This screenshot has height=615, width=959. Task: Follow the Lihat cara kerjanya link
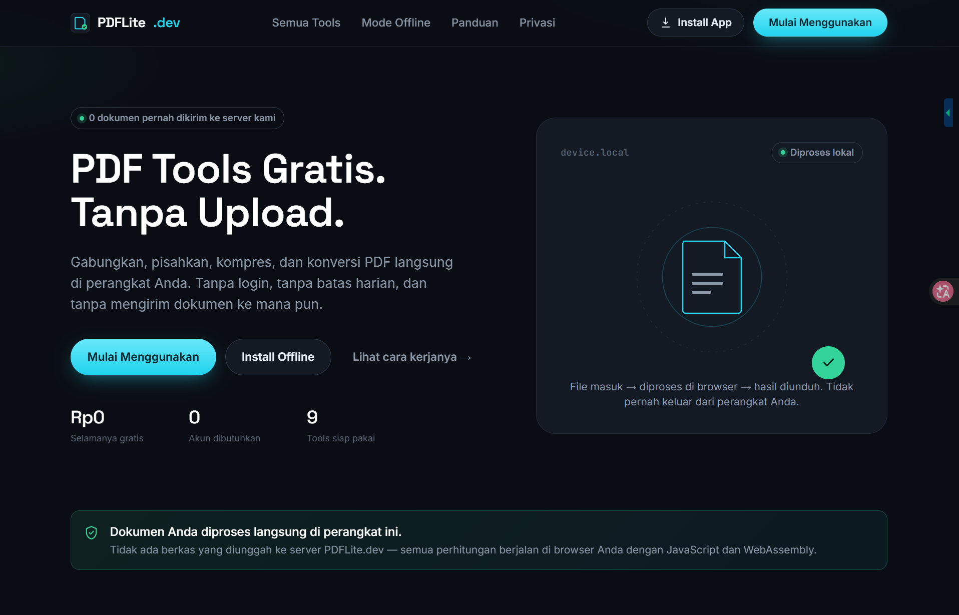pyautogui.click(x=412, y=357)
